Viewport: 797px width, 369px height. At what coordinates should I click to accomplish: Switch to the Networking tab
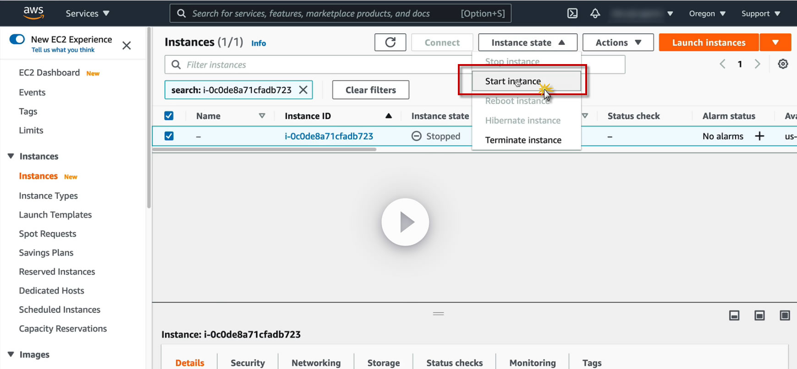coord(316,363)
